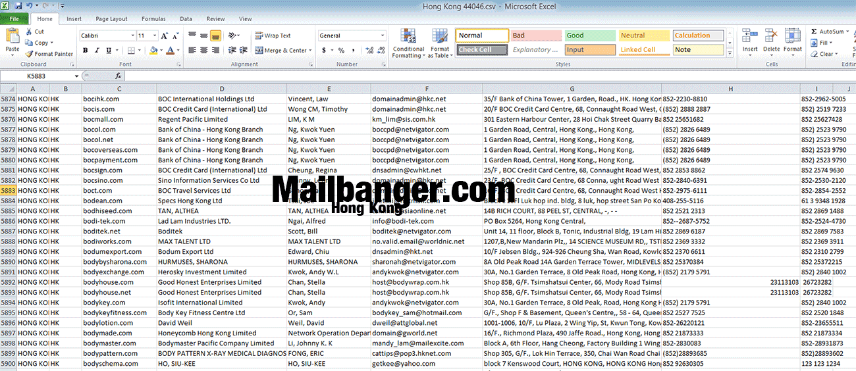Switch to the Insert tab
This screenshot has width=856, height=371.
coord(74,19)
